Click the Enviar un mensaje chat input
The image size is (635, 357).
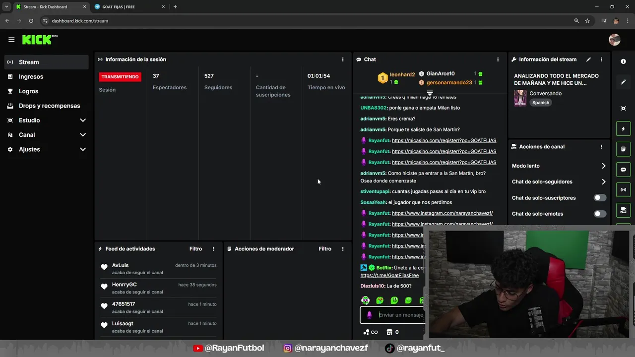(x=401, y=315)
